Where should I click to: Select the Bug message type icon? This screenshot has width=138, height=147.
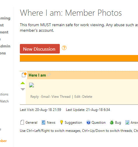112,122
